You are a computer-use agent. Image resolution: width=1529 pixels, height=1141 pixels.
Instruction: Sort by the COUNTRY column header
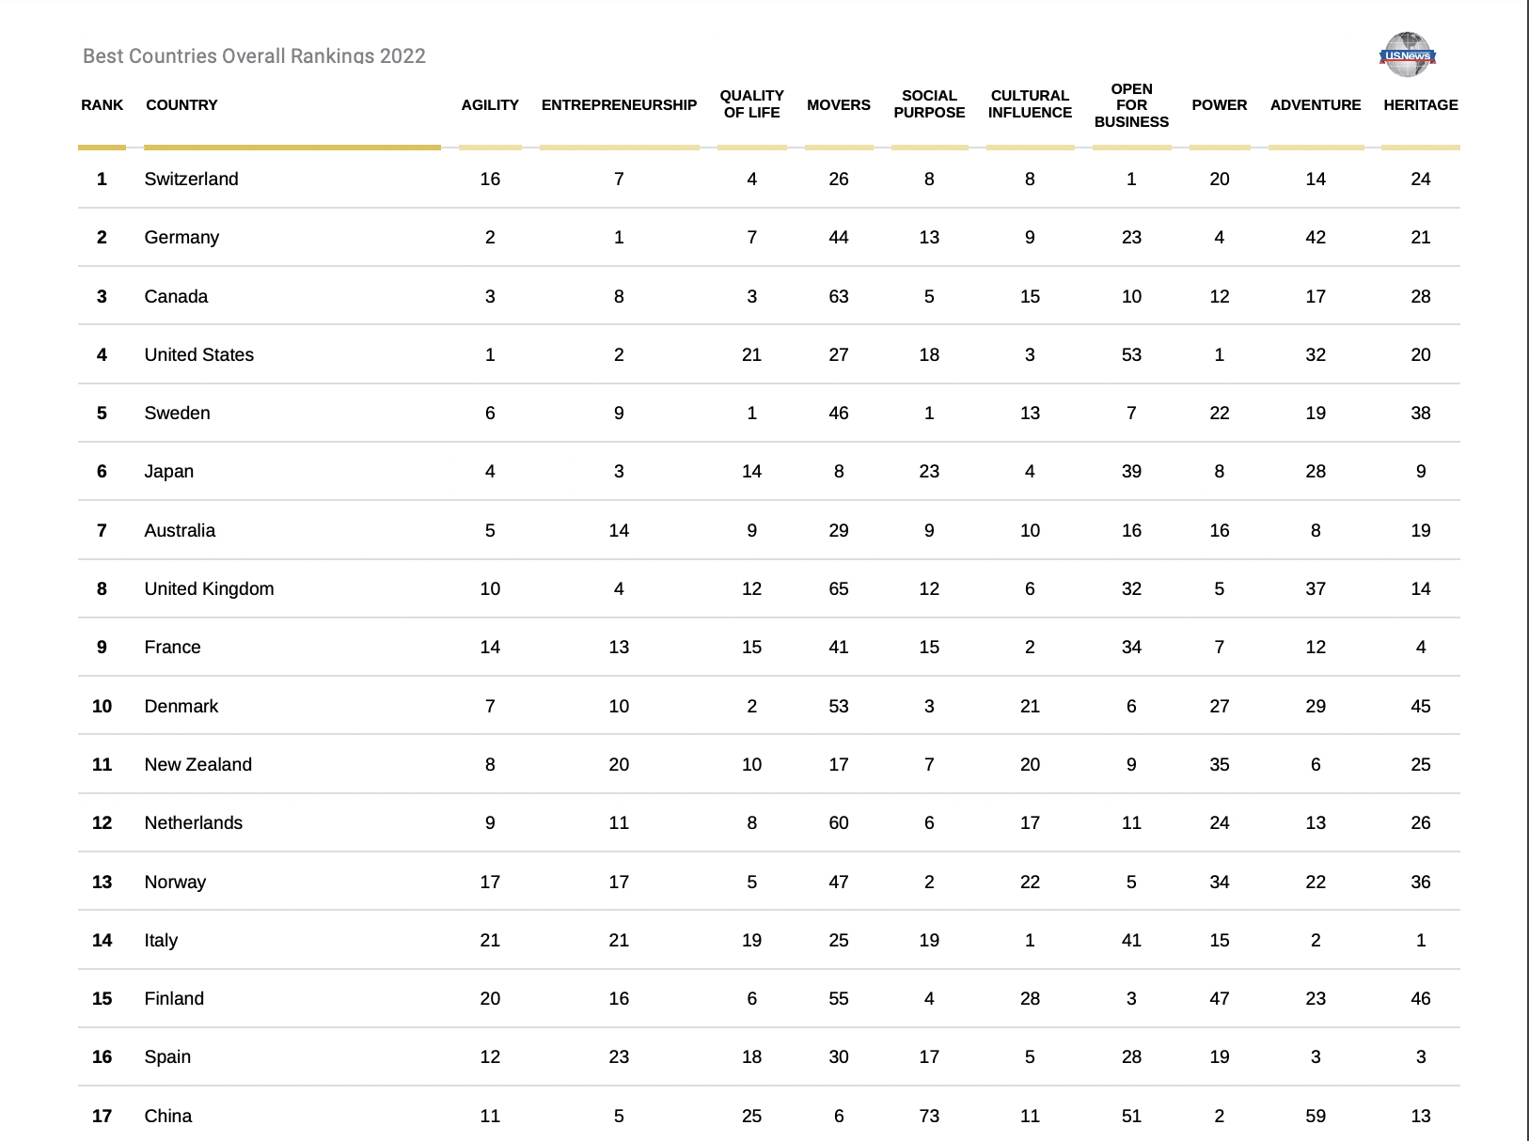(x=181, y=105)
